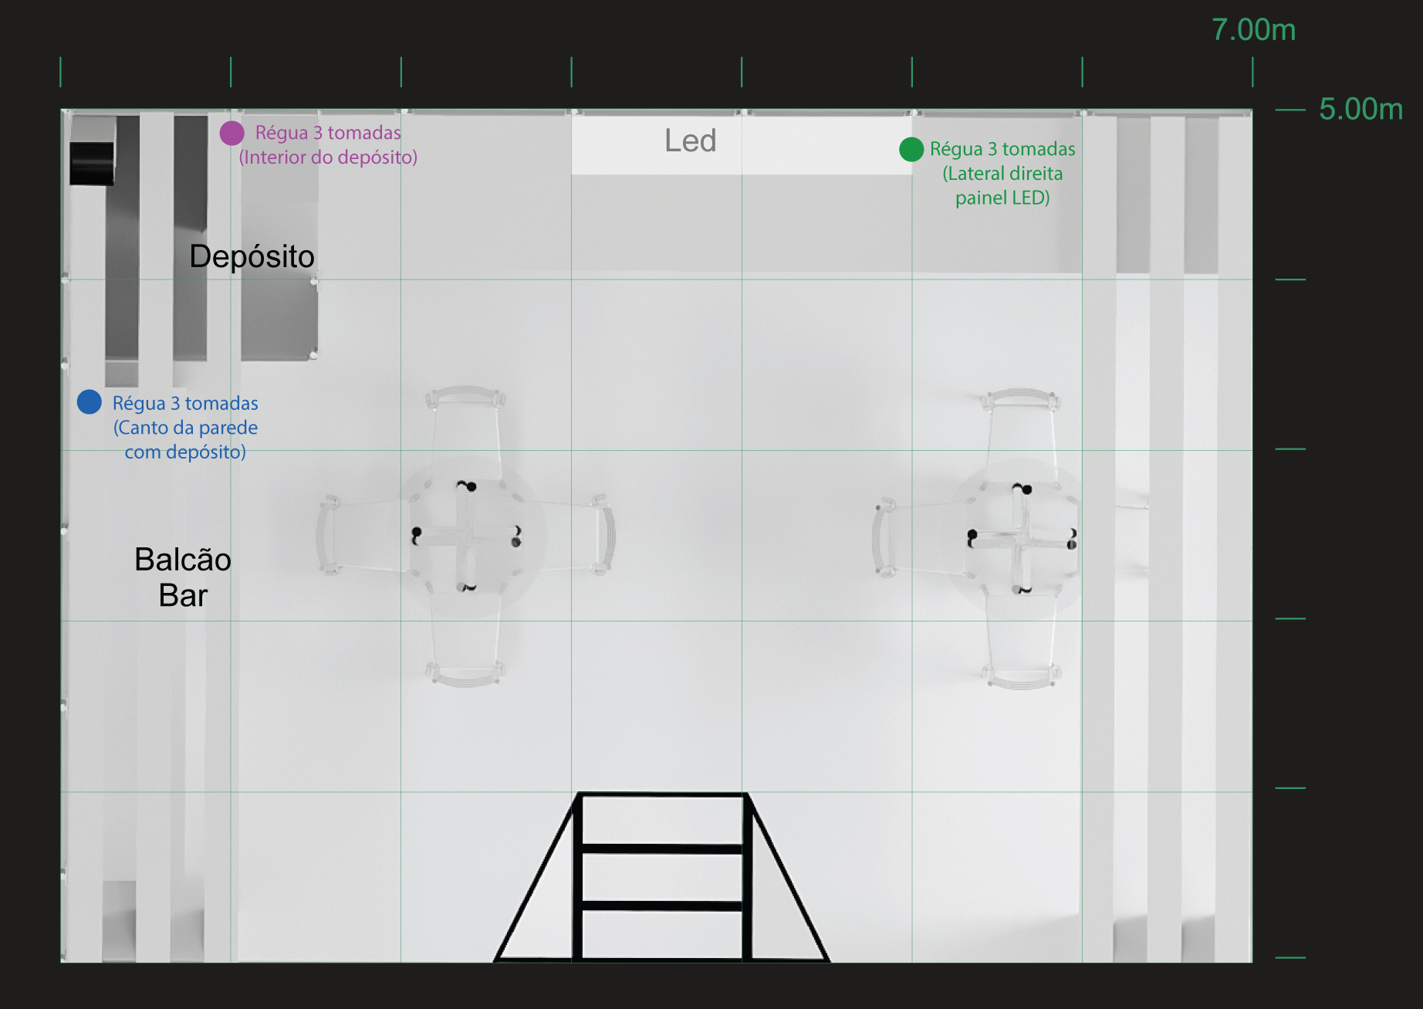Screen dimensions: 1423x1009
Task: Select the center of the left round table
Action: click(466, 535)
